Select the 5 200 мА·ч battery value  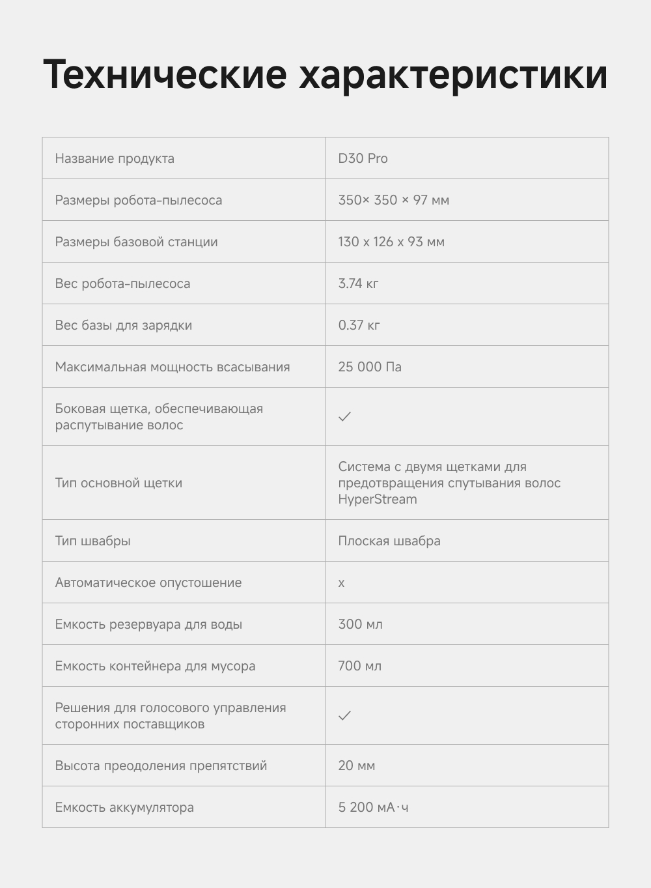click(x=373, y=807)
